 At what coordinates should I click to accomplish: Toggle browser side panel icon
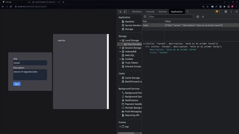(x=228, y=7)
